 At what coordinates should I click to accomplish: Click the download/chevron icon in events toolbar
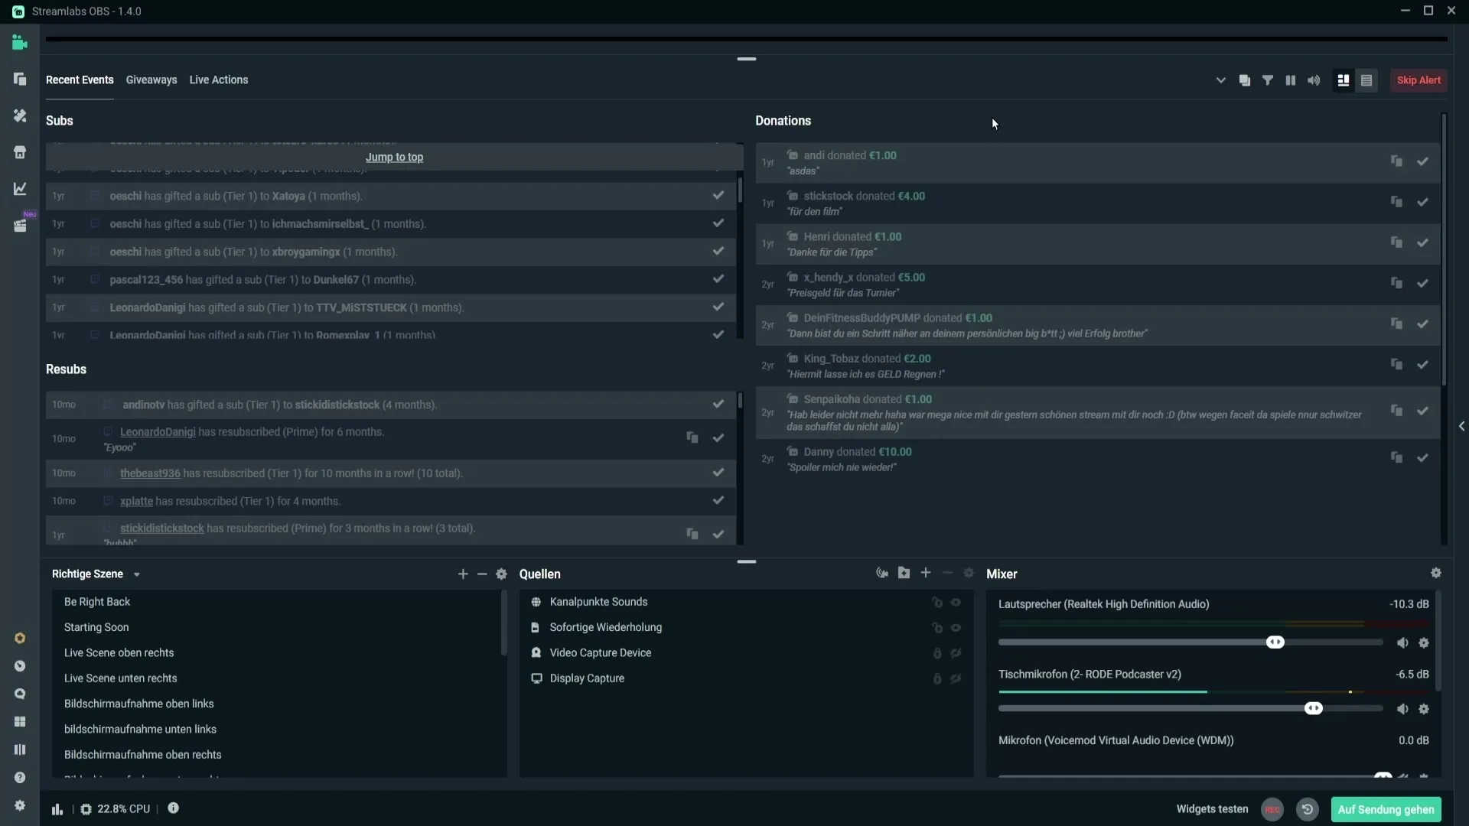click(1221, 80)
